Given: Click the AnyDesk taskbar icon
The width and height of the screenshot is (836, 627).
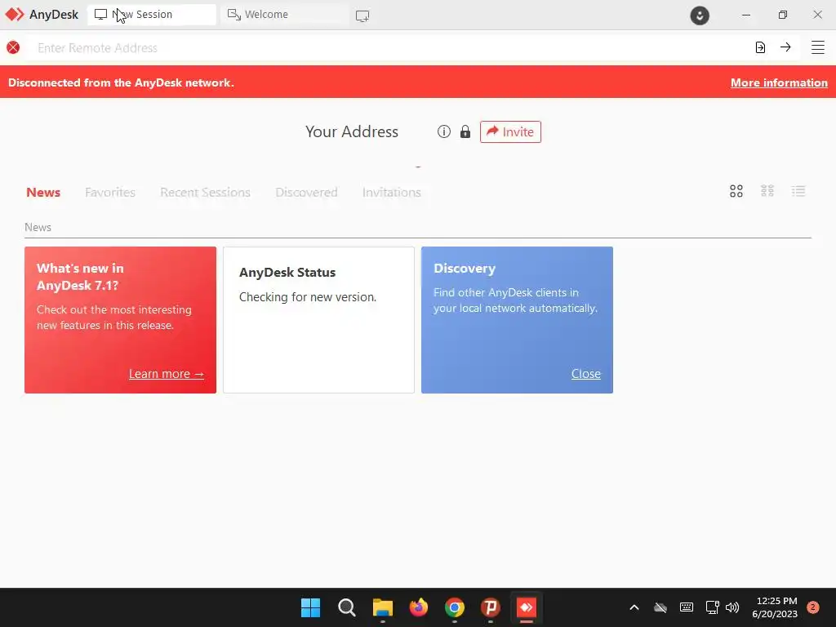Looking at the screenshot, I should point(527,607).
